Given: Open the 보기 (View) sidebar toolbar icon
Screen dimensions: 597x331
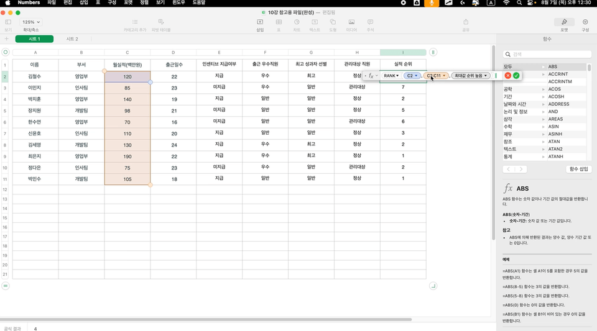Looking at the screenshot, I should [8, 22].
